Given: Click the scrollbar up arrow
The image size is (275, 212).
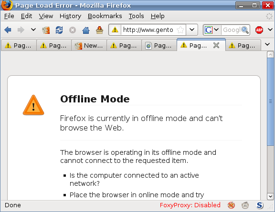Looking at the screenshot, I should (x=270, y=55).
